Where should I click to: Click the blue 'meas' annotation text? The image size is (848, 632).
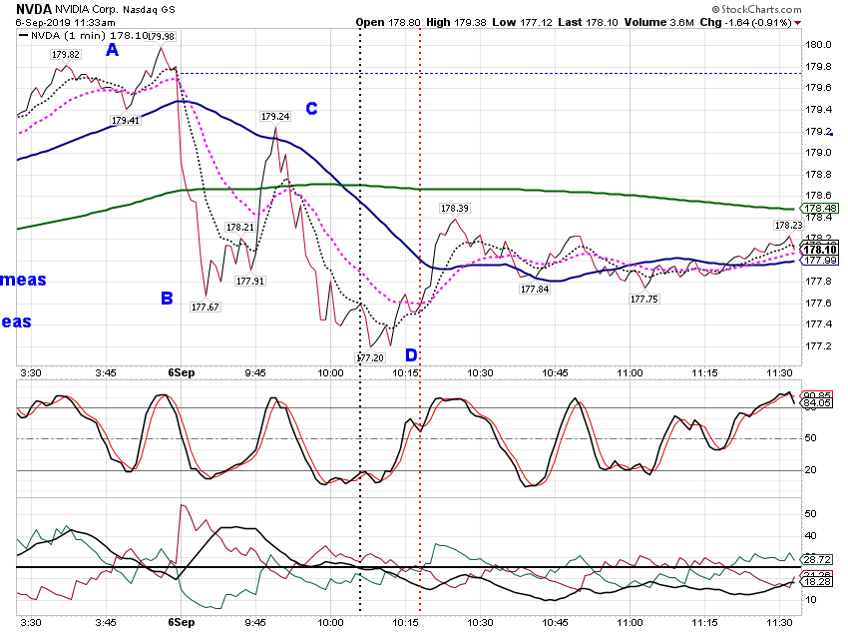click(x=23, y=280)
